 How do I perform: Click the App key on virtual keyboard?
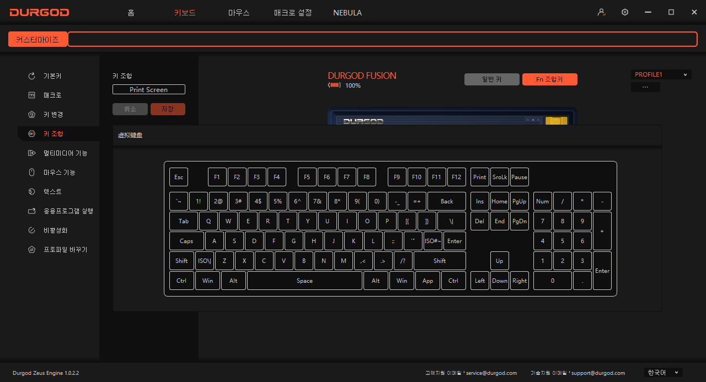coord(427,281)
